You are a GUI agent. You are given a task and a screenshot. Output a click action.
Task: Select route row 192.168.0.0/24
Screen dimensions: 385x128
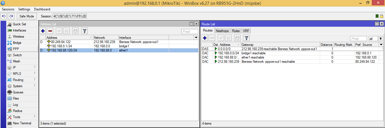click(292, 53)
